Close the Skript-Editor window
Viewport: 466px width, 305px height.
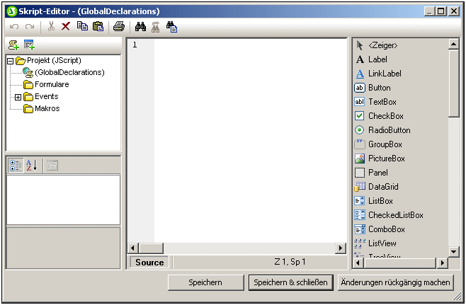pyautogui.click(x=454, y=11)
